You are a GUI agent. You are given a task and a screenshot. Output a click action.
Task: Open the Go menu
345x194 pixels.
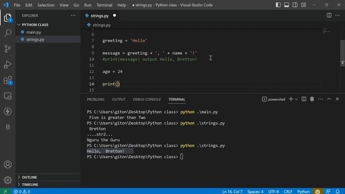(x=76, y=5)
